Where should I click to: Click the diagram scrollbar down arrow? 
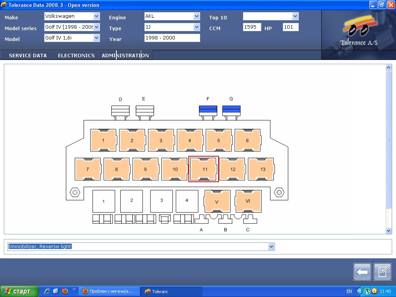[389, 230]
